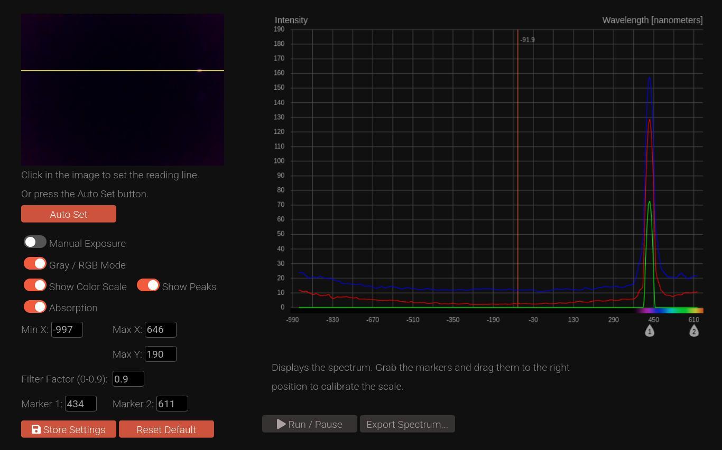The width and height of the screenshot is (722, 450).
Task: Click the -990 x-axis tick label
Action: [x=292, y=320]
